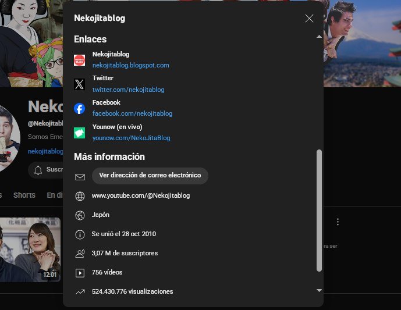Open younow.com/NekoJitaBlog link

click(131, 138)
